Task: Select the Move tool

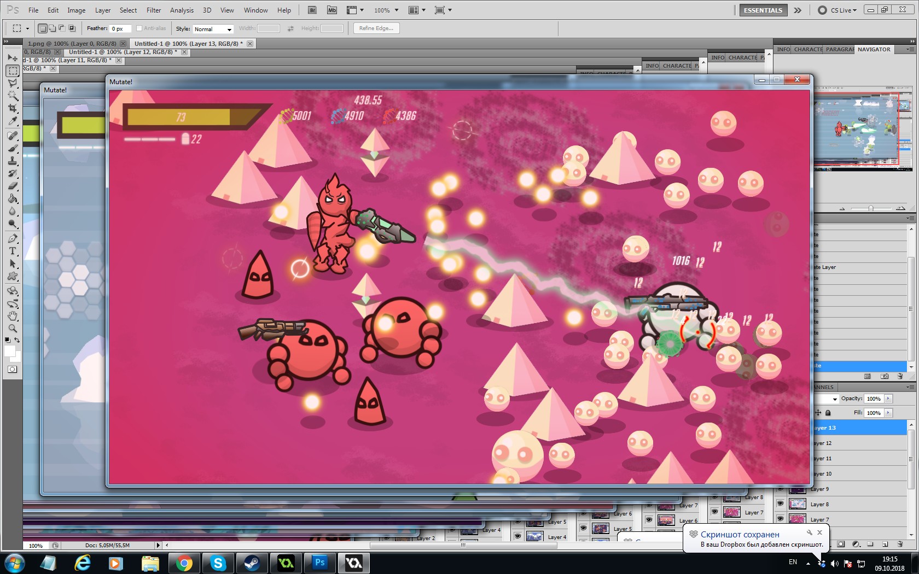Action: 12,58
